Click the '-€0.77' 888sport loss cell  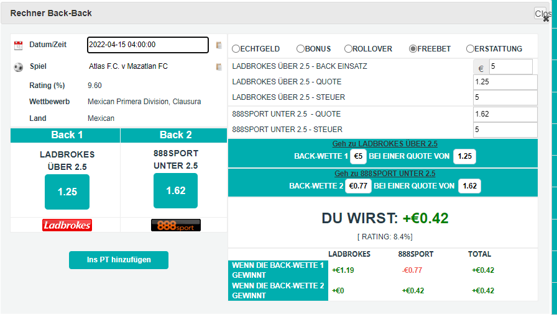pos(412,270)
